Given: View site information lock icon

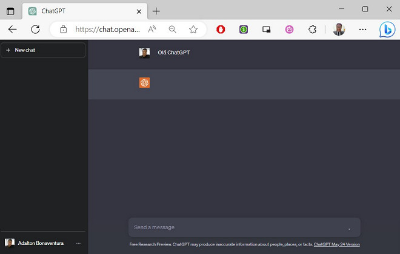Looking at the screenshot, I should [x=63, y=29].
